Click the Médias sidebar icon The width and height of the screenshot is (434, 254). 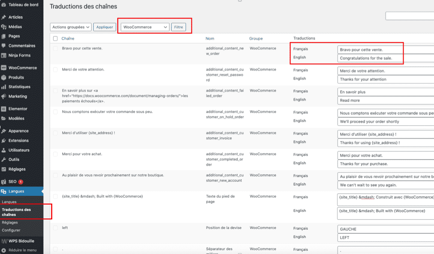tap(4, 27)
